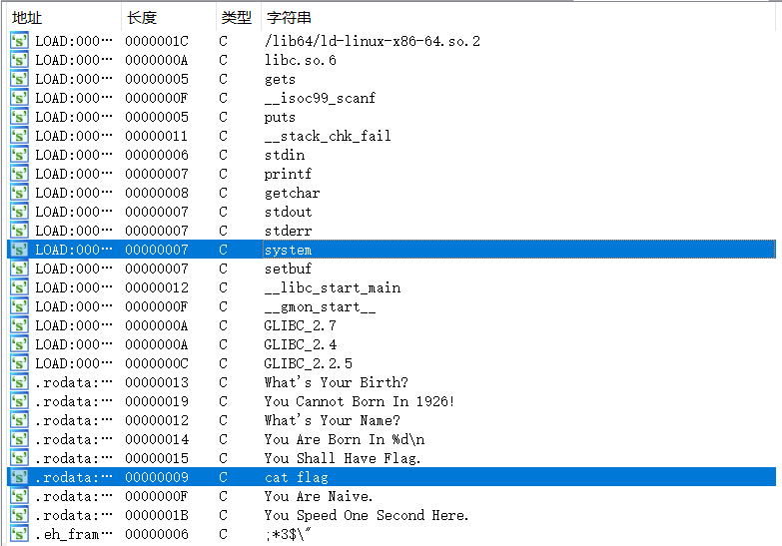782x546 pixels.
Task: Select the What's Your Birth? string
Action: click(x=391, y=382)
